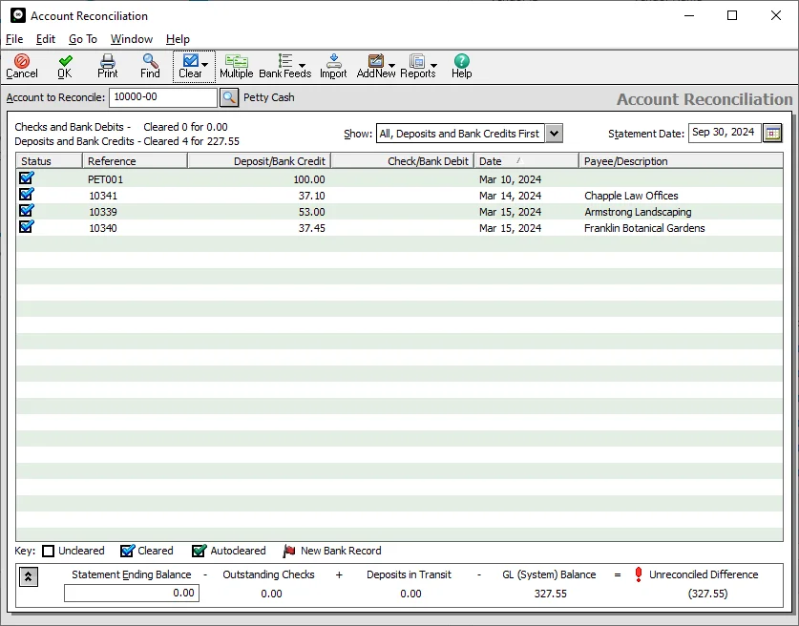Click the account lookup magnifier button
Viewport: 799px width, 626px height.
click(229, 97)
